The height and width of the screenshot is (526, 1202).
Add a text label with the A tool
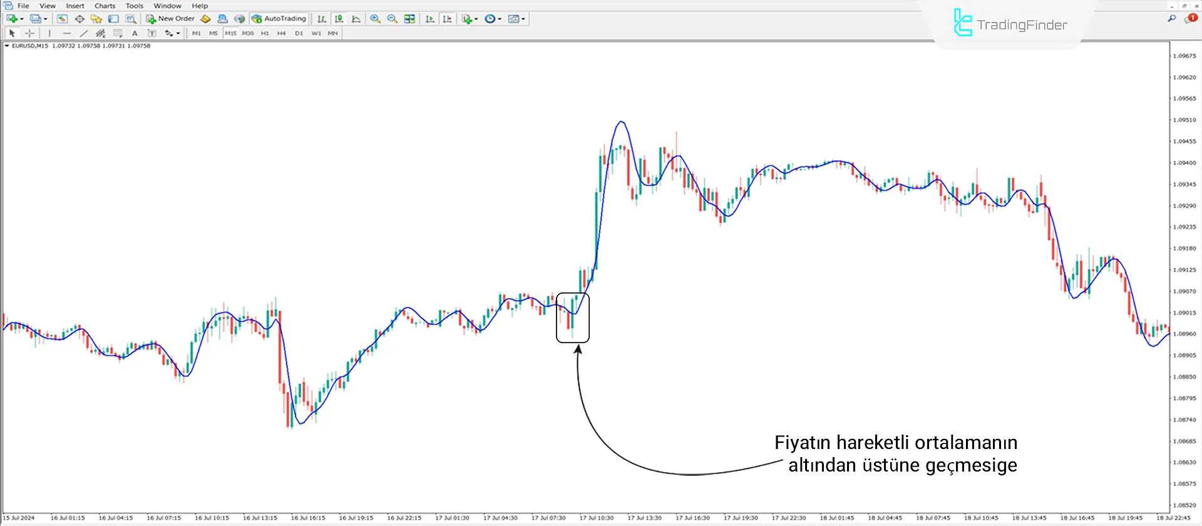click(x=135, y=33)
